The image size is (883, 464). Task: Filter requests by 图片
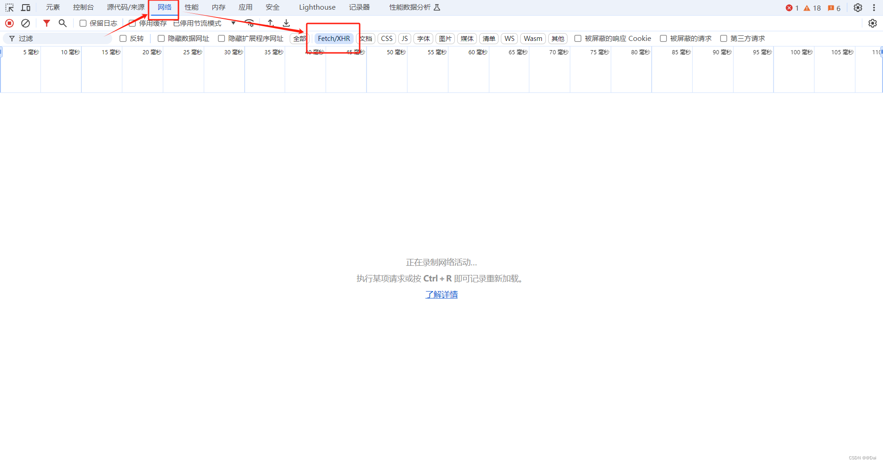coord(445,39)
